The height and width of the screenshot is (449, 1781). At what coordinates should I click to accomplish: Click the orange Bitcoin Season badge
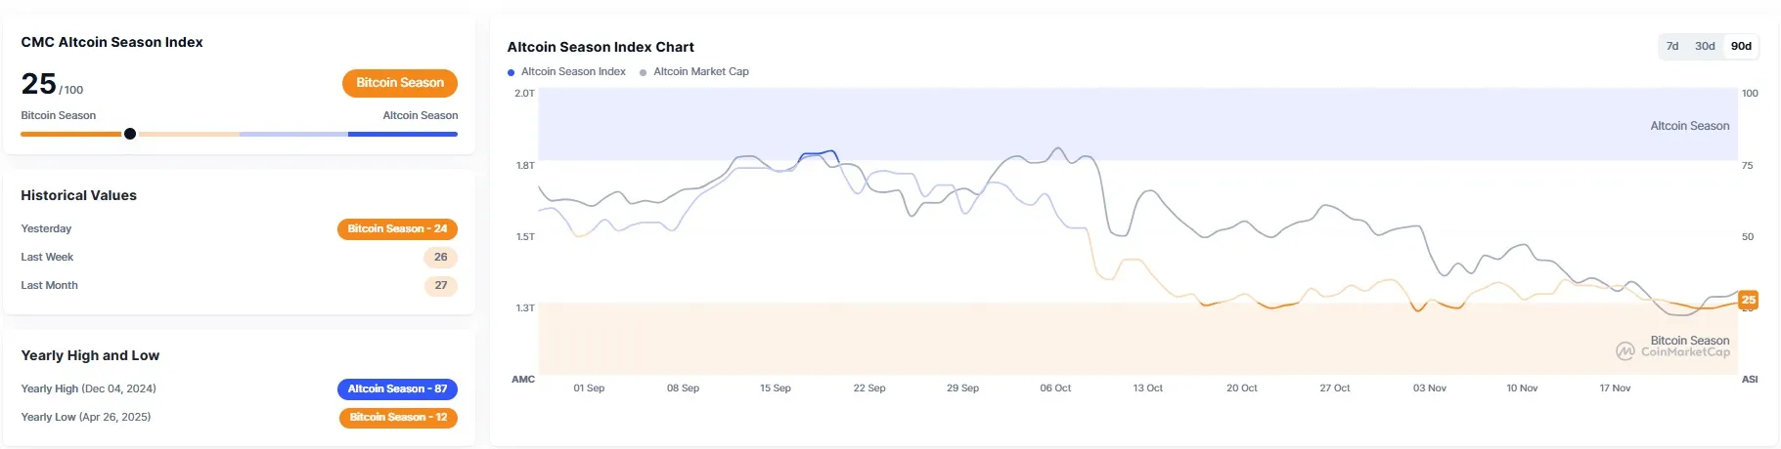click(399, 83)
